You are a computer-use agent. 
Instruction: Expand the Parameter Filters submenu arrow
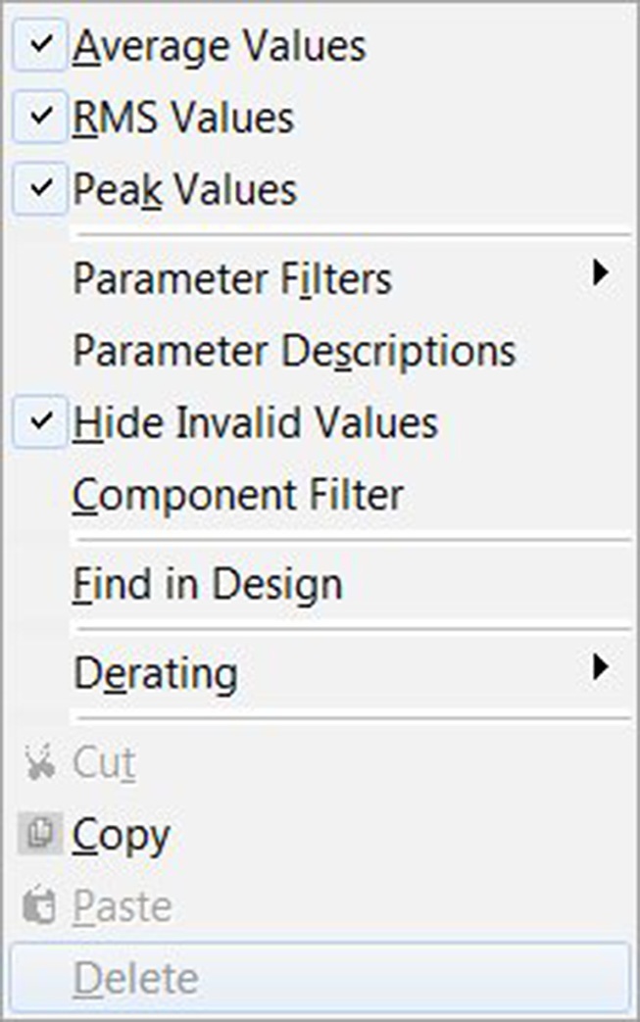coord(601,273)
